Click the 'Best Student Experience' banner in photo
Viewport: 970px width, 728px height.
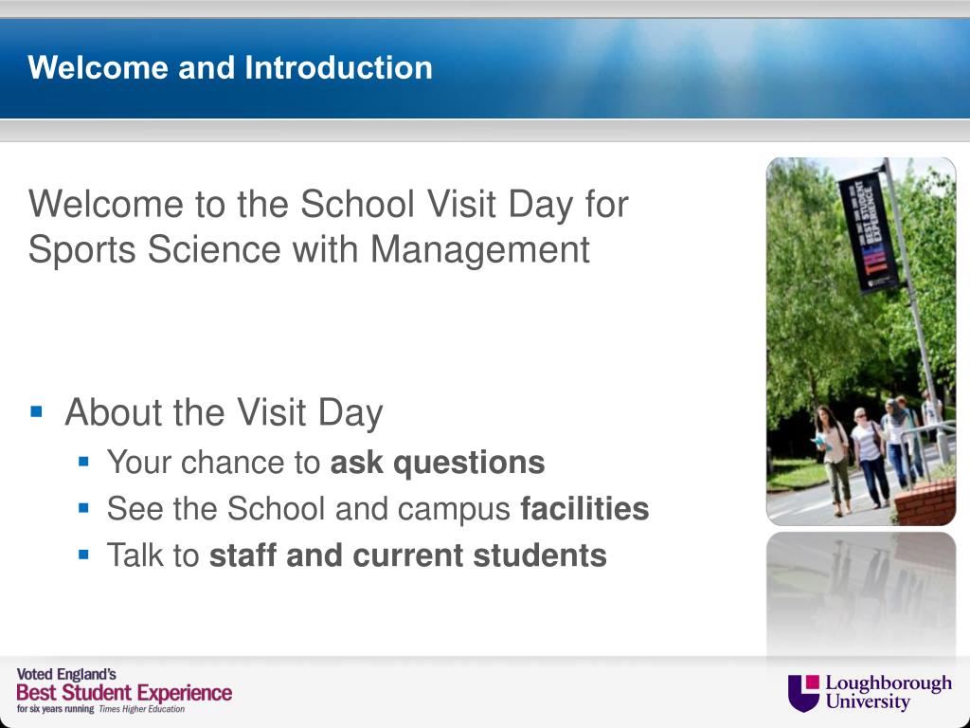[868, 231]
